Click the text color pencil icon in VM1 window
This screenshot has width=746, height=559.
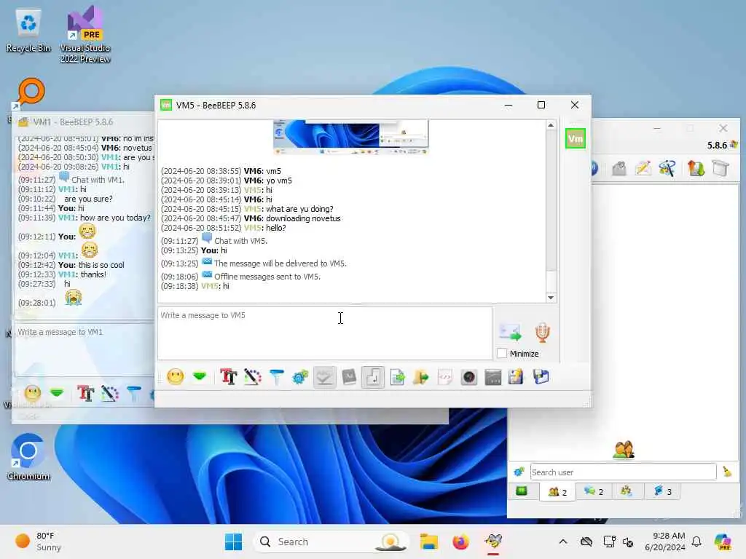click(x=110, y=393)
